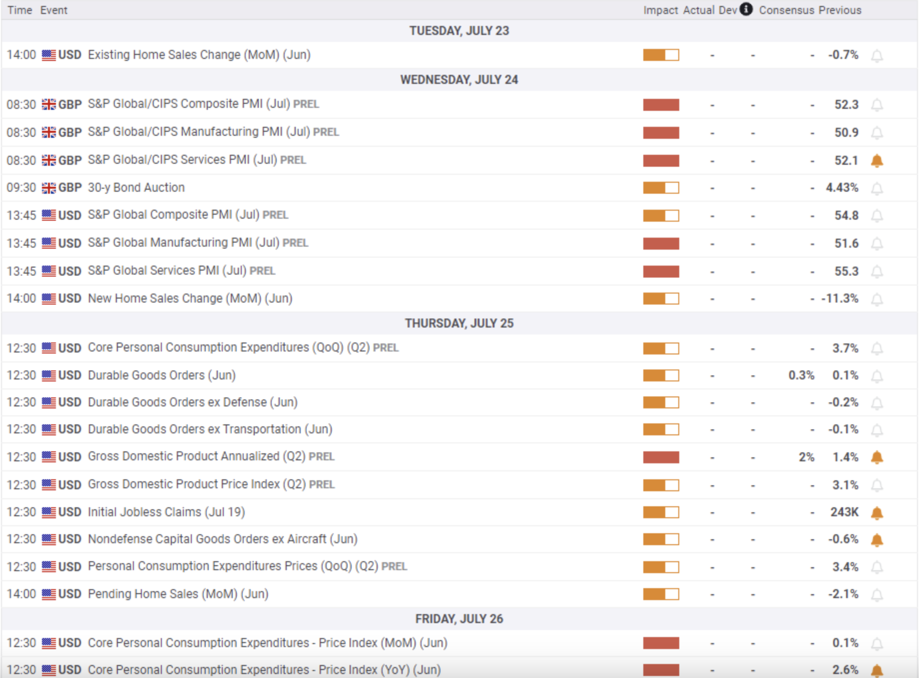Click previous value 4.43% for 30-y Bond Auction
Screen dimensions: 919x678
(x=842, y=188)
